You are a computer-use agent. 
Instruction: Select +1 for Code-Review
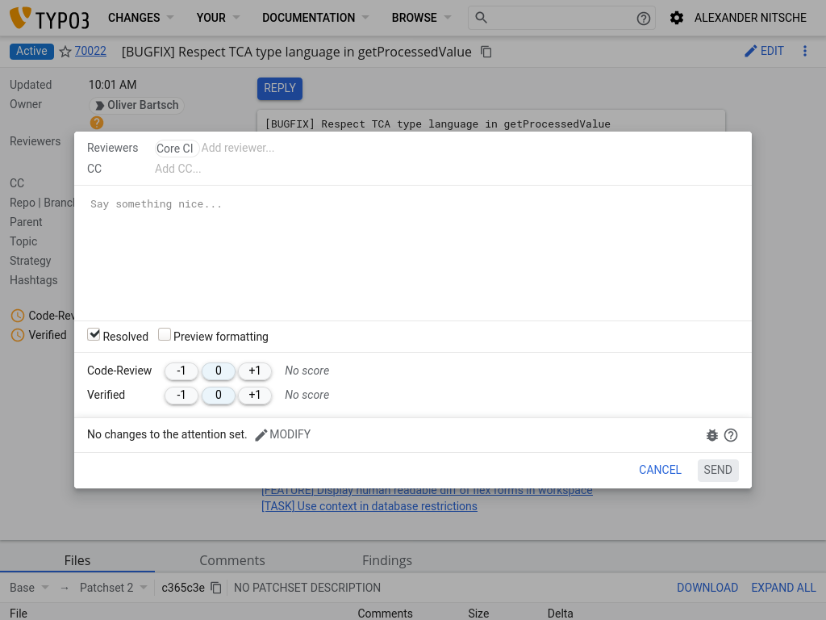[x=255, y=371]
